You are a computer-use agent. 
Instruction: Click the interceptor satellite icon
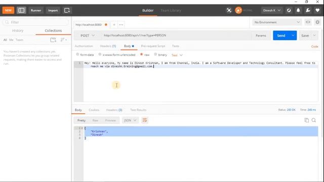click(x=229, y=10)
